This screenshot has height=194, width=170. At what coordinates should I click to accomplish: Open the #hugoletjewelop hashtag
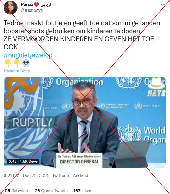[28, 55]
